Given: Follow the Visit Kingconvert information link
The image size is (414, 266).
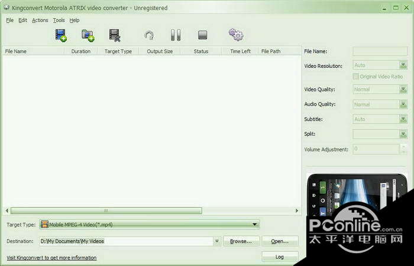Looking at the screenshot, I should 51,258.
